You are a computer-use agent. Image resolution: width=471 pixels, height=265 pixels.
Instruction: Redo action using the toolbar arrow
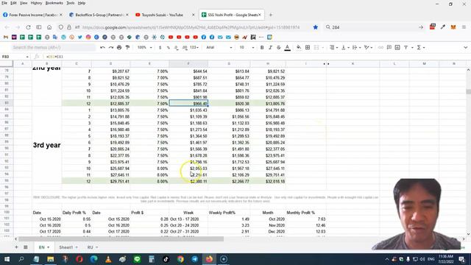[x=111, y=47]
